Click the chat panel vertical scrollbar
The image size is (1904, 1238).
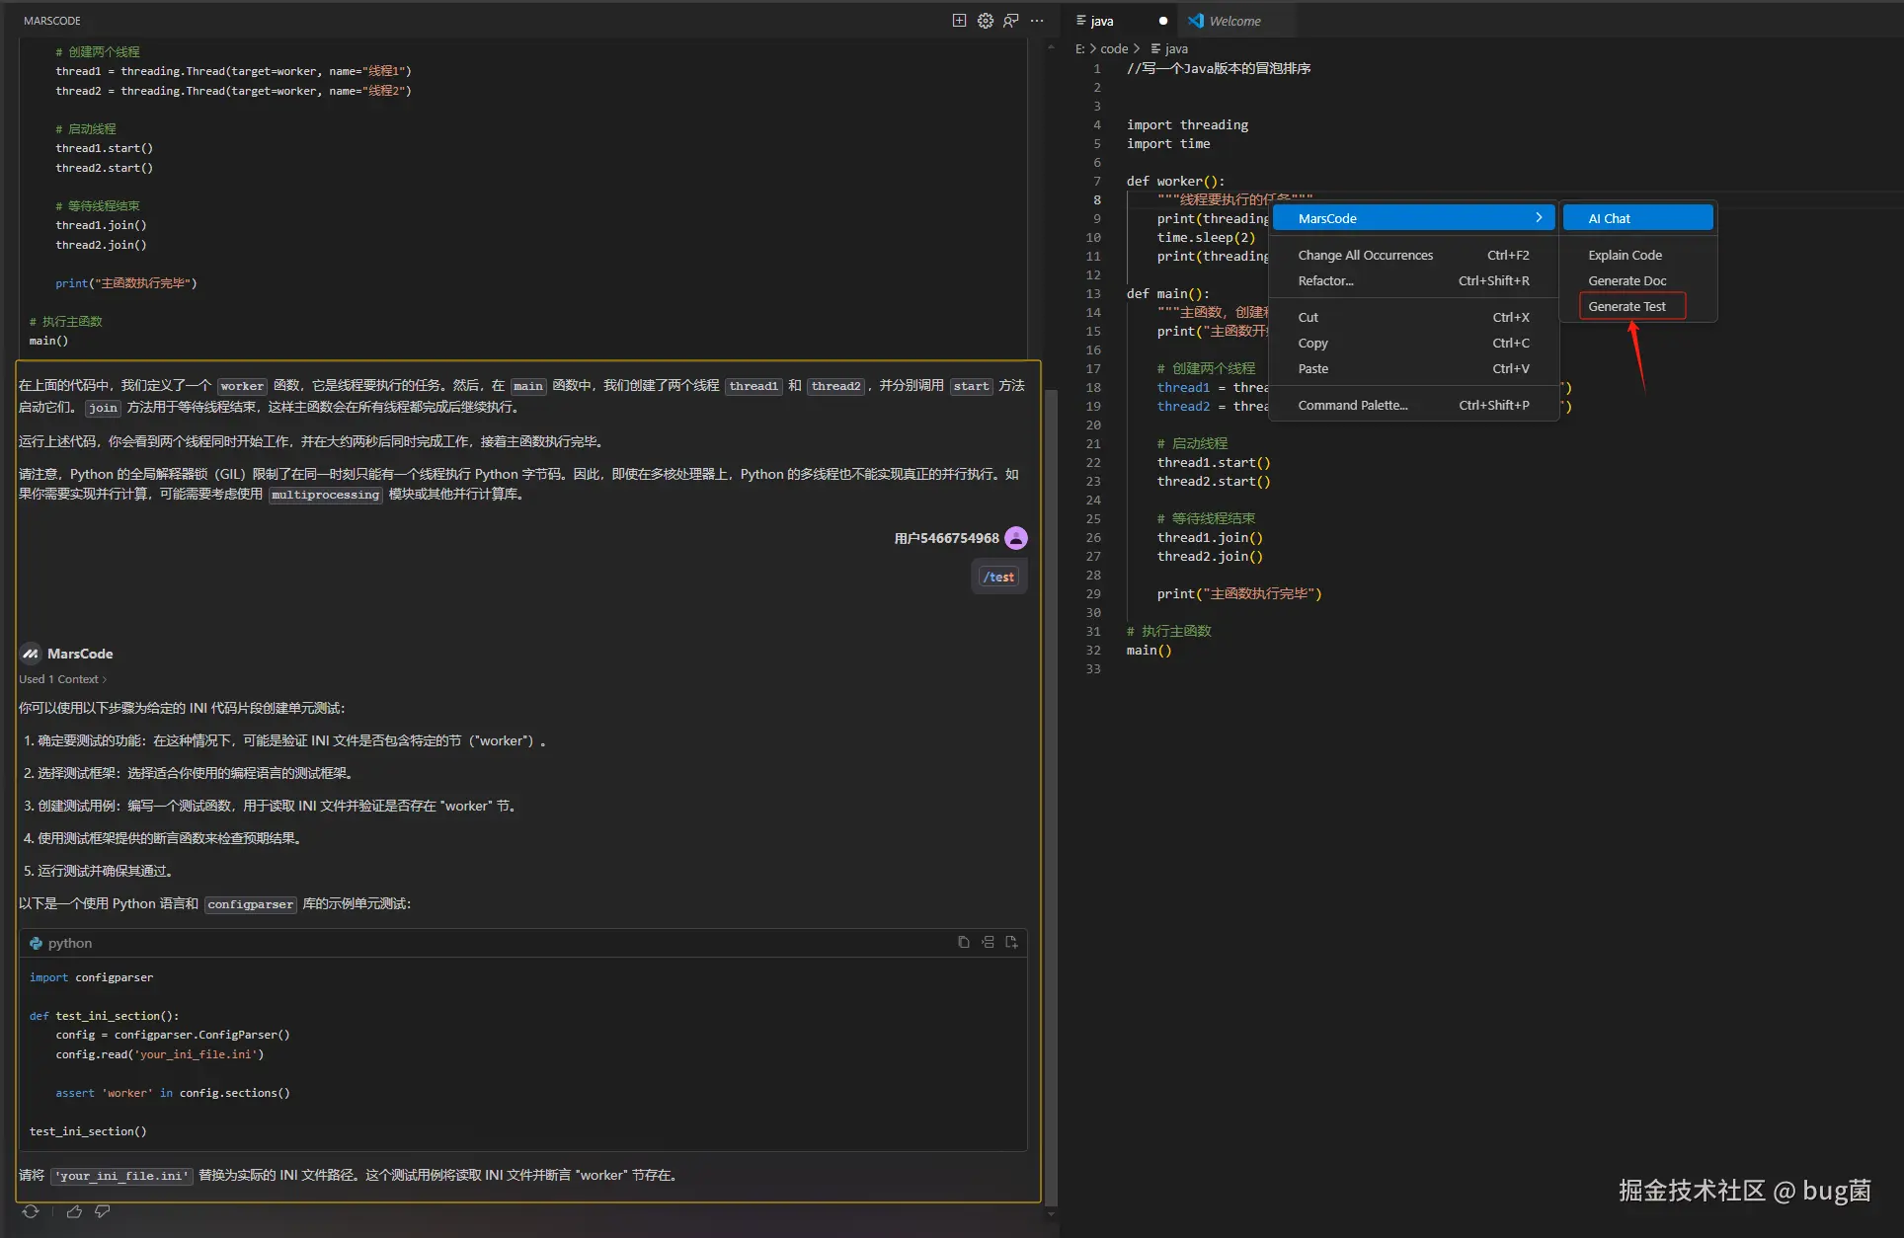coord(1051,790)
